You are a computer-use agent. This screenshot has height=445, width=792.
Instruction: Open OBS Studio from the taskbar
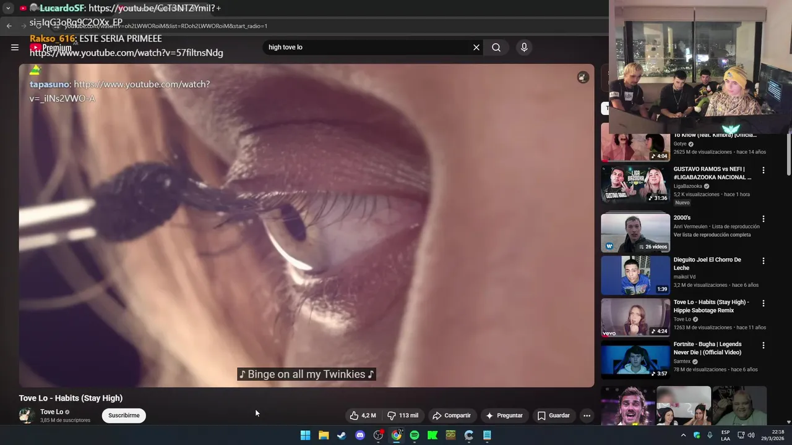[x=378, y=435]
